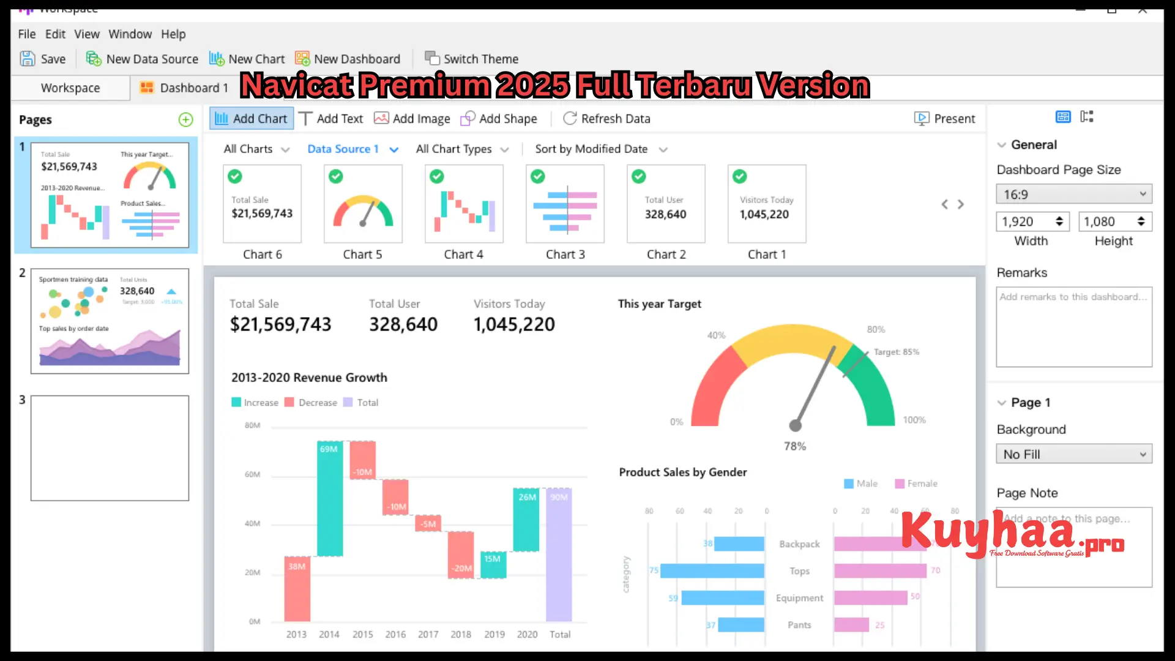Click the Refresh Data icon
Viewport: 1175px width, 661px height.
tap(570, 119)
